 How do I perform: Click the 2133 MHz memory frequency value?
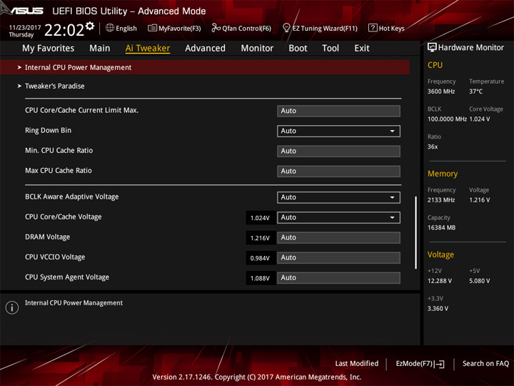441,200
